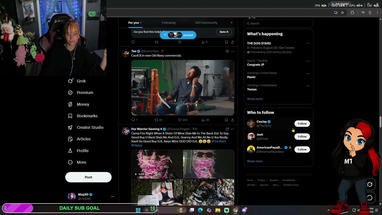Click the page vertical scrollbar
382x215 pixels.
(380, 122)
